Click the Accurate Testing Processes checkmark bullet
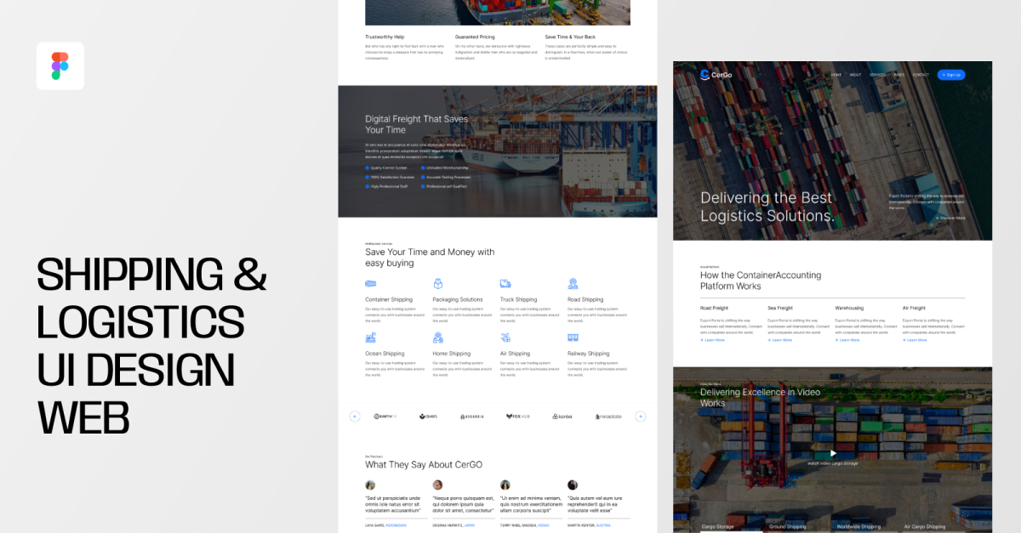Viewport: 1021px width, 533px height. (423, 177)
